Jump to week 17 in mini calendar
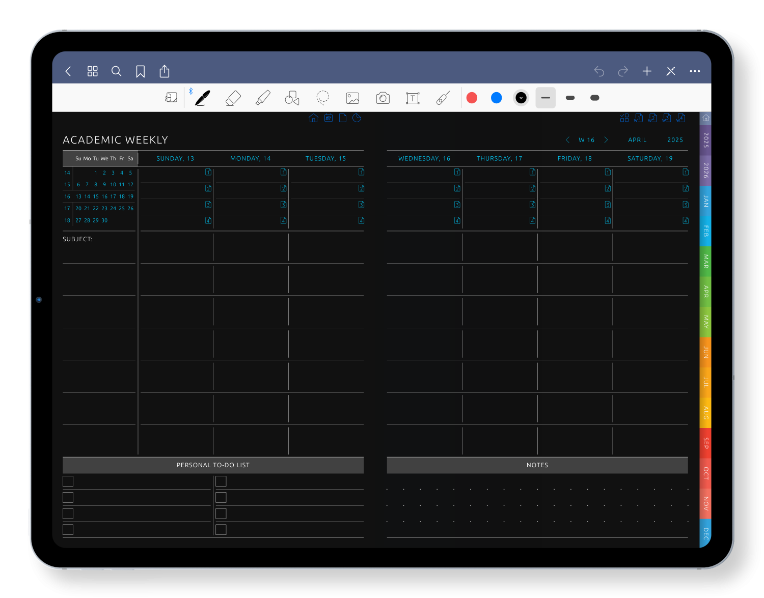The height and width of the screenshot is (598, 764). (67, 209)
